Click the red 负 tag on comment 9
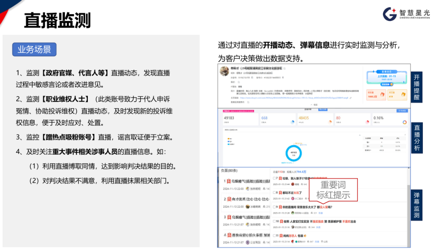The width and height of the screenshot is (441, 249). tap(280, 207)
